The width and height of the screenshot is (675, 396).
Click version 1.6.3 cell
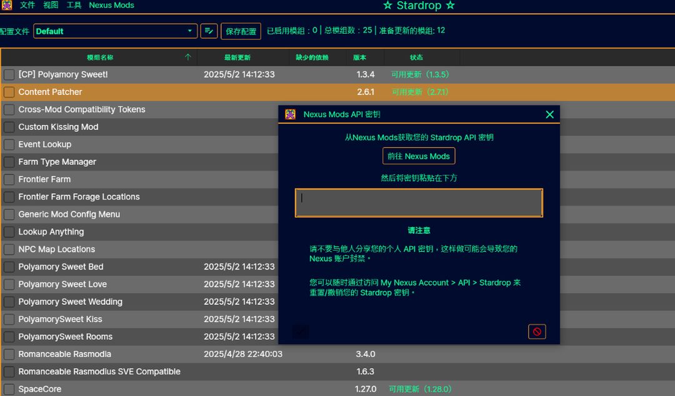[x=366, y=372]
